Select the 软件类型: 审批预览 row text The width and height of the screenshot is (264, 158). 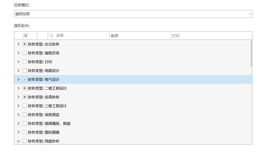tap(44, 115)
